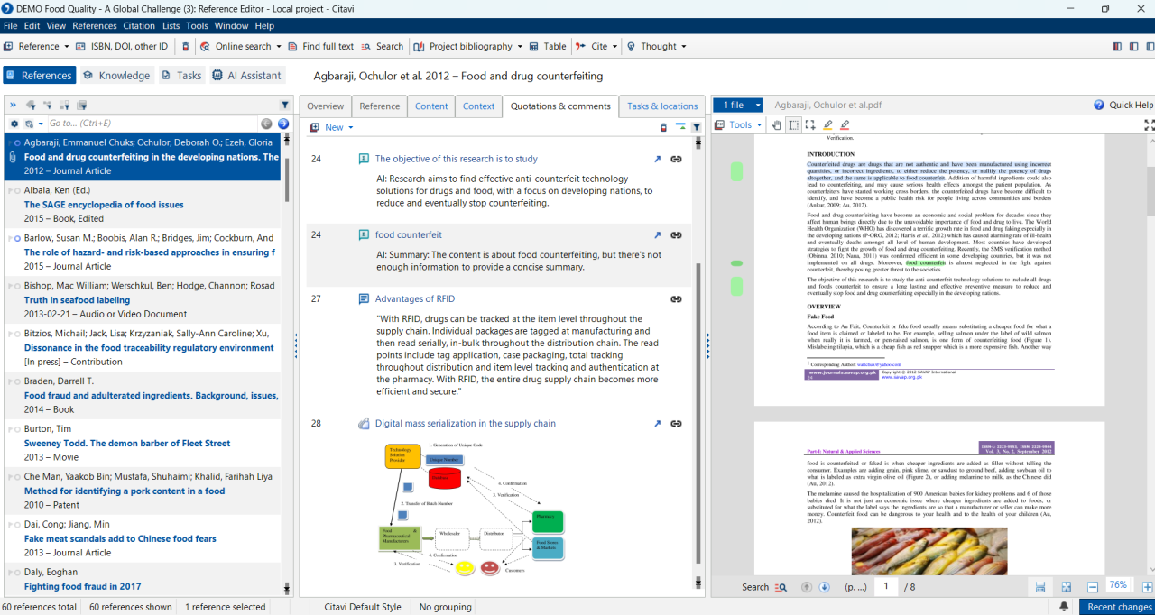The image size is (1155, 615).
Task: Go to next PDF page arrow
Action: point(824,587)
